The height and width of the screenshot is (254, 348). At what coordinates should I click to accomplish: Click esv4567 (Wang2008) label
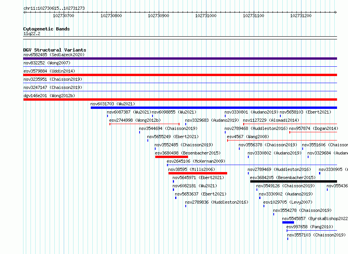click(248, 137)
